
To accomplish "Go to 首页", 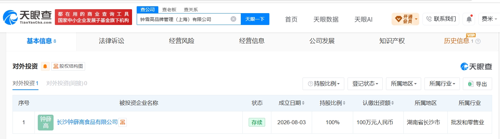I will coord(291,19).
